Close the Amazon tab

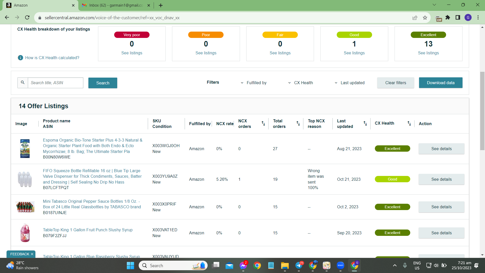point(73,5)
